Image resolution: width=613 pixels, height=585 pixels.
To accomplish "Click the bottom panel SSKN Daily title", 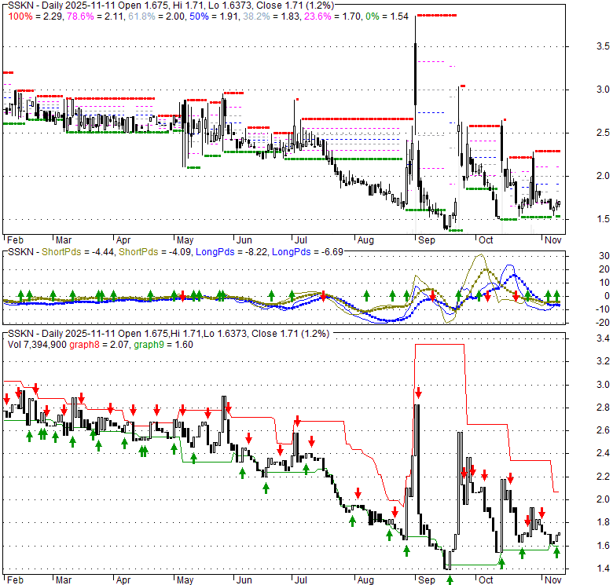I will (x=168, y=334).
